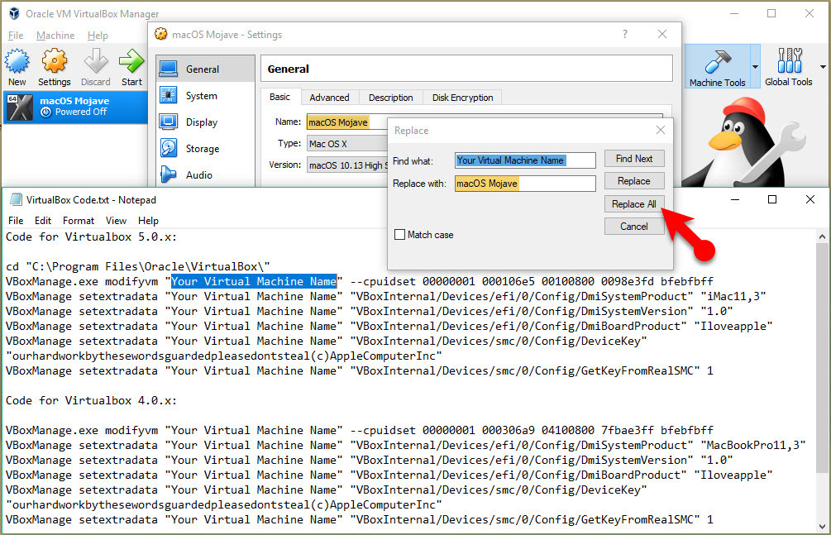Click the cd "C:\Program Files\Oracle\VirtualBox\" line

point(138,267)
